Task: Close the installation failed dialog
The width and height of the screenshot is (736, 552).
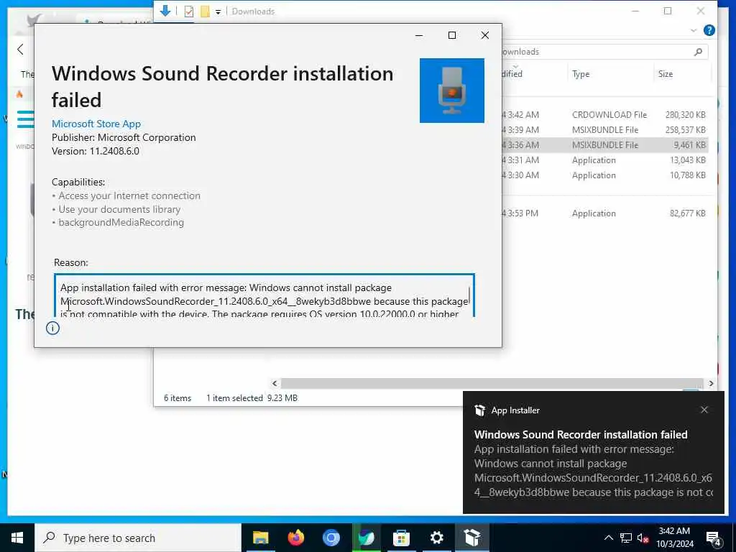Action: pyautogui.click(x=485, y=35)
